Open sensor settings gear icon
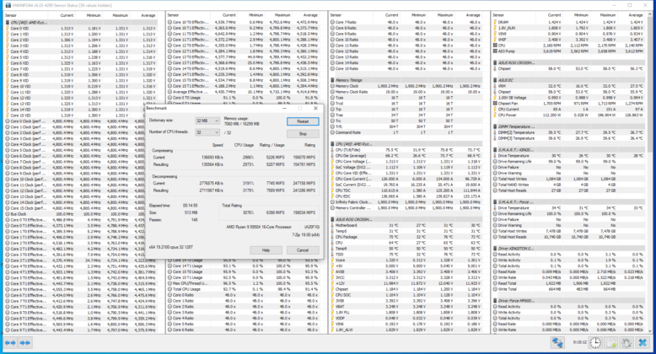Image resolution: width=656 pixels, height=354 pixels. tap(626, 343)
